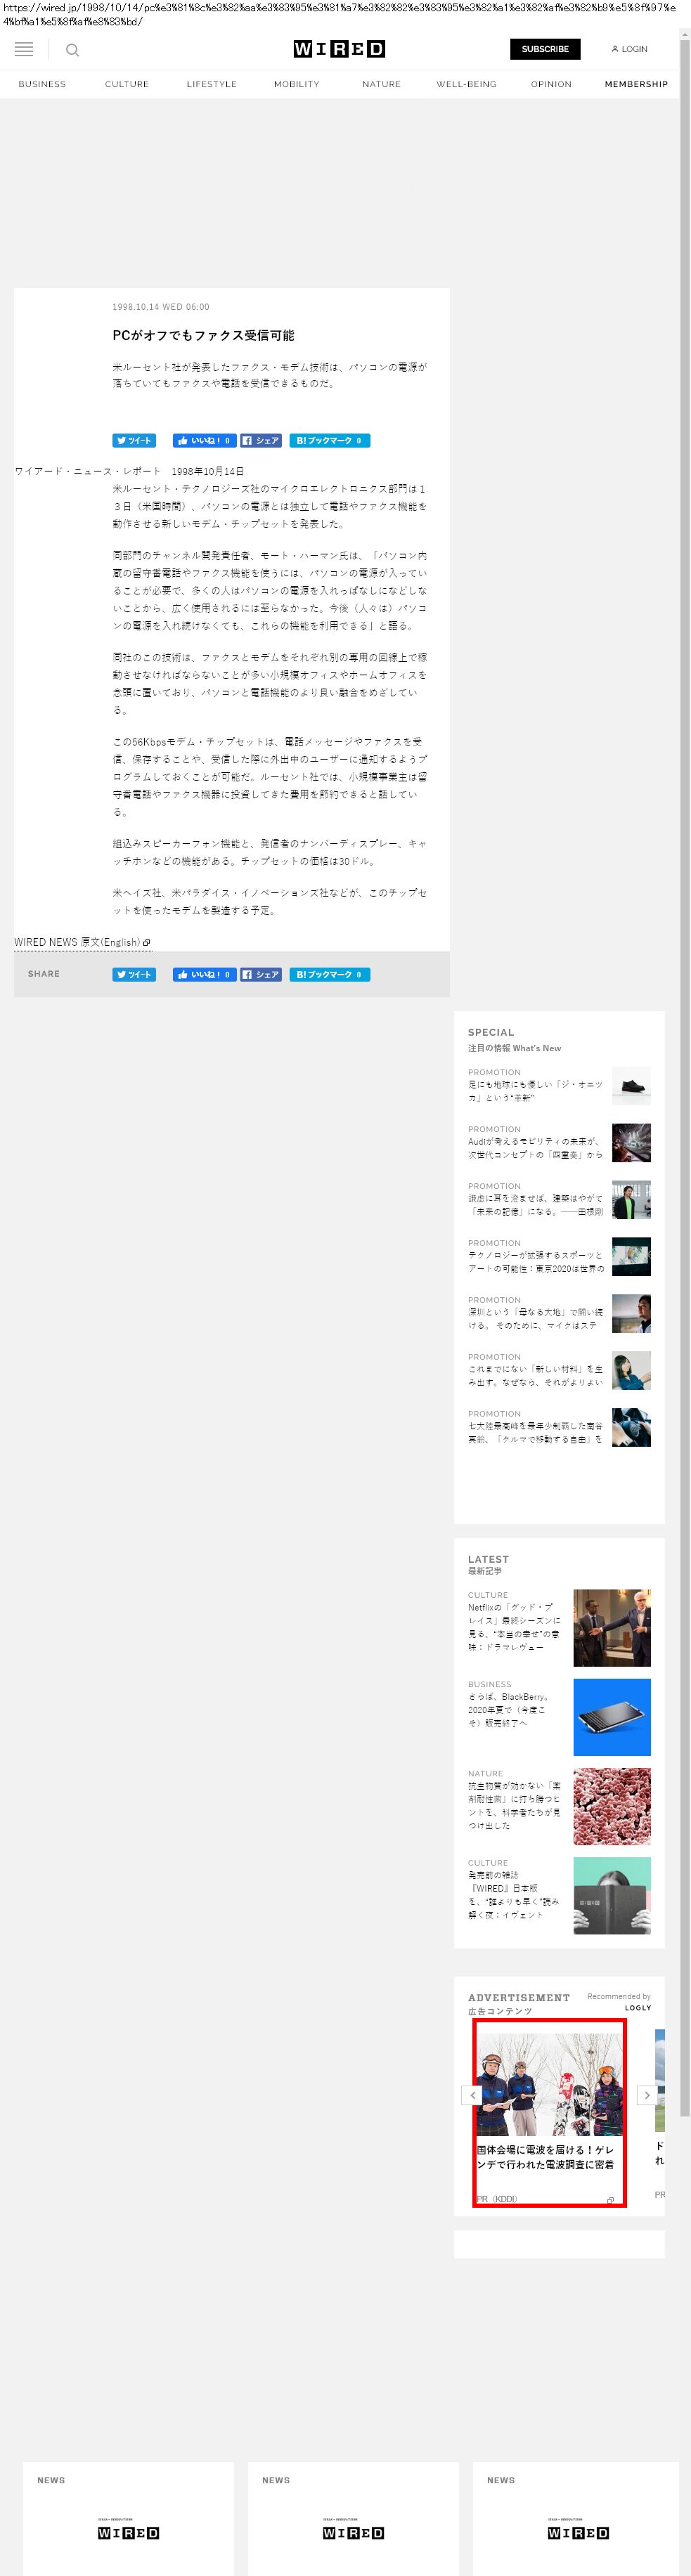
Task: Click the bottom Tweet button beside SHARE
Action: (134, 974)
